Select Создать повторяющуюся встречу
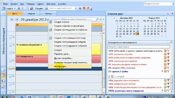The image size is (175, 98). coord(70,38)
